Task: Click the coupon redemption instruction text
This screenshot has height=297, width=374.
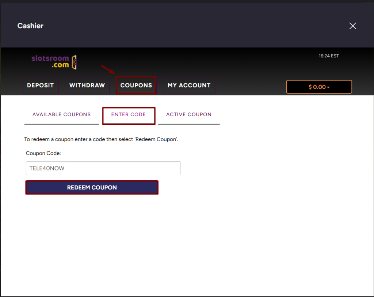Action: coord(101,139)
